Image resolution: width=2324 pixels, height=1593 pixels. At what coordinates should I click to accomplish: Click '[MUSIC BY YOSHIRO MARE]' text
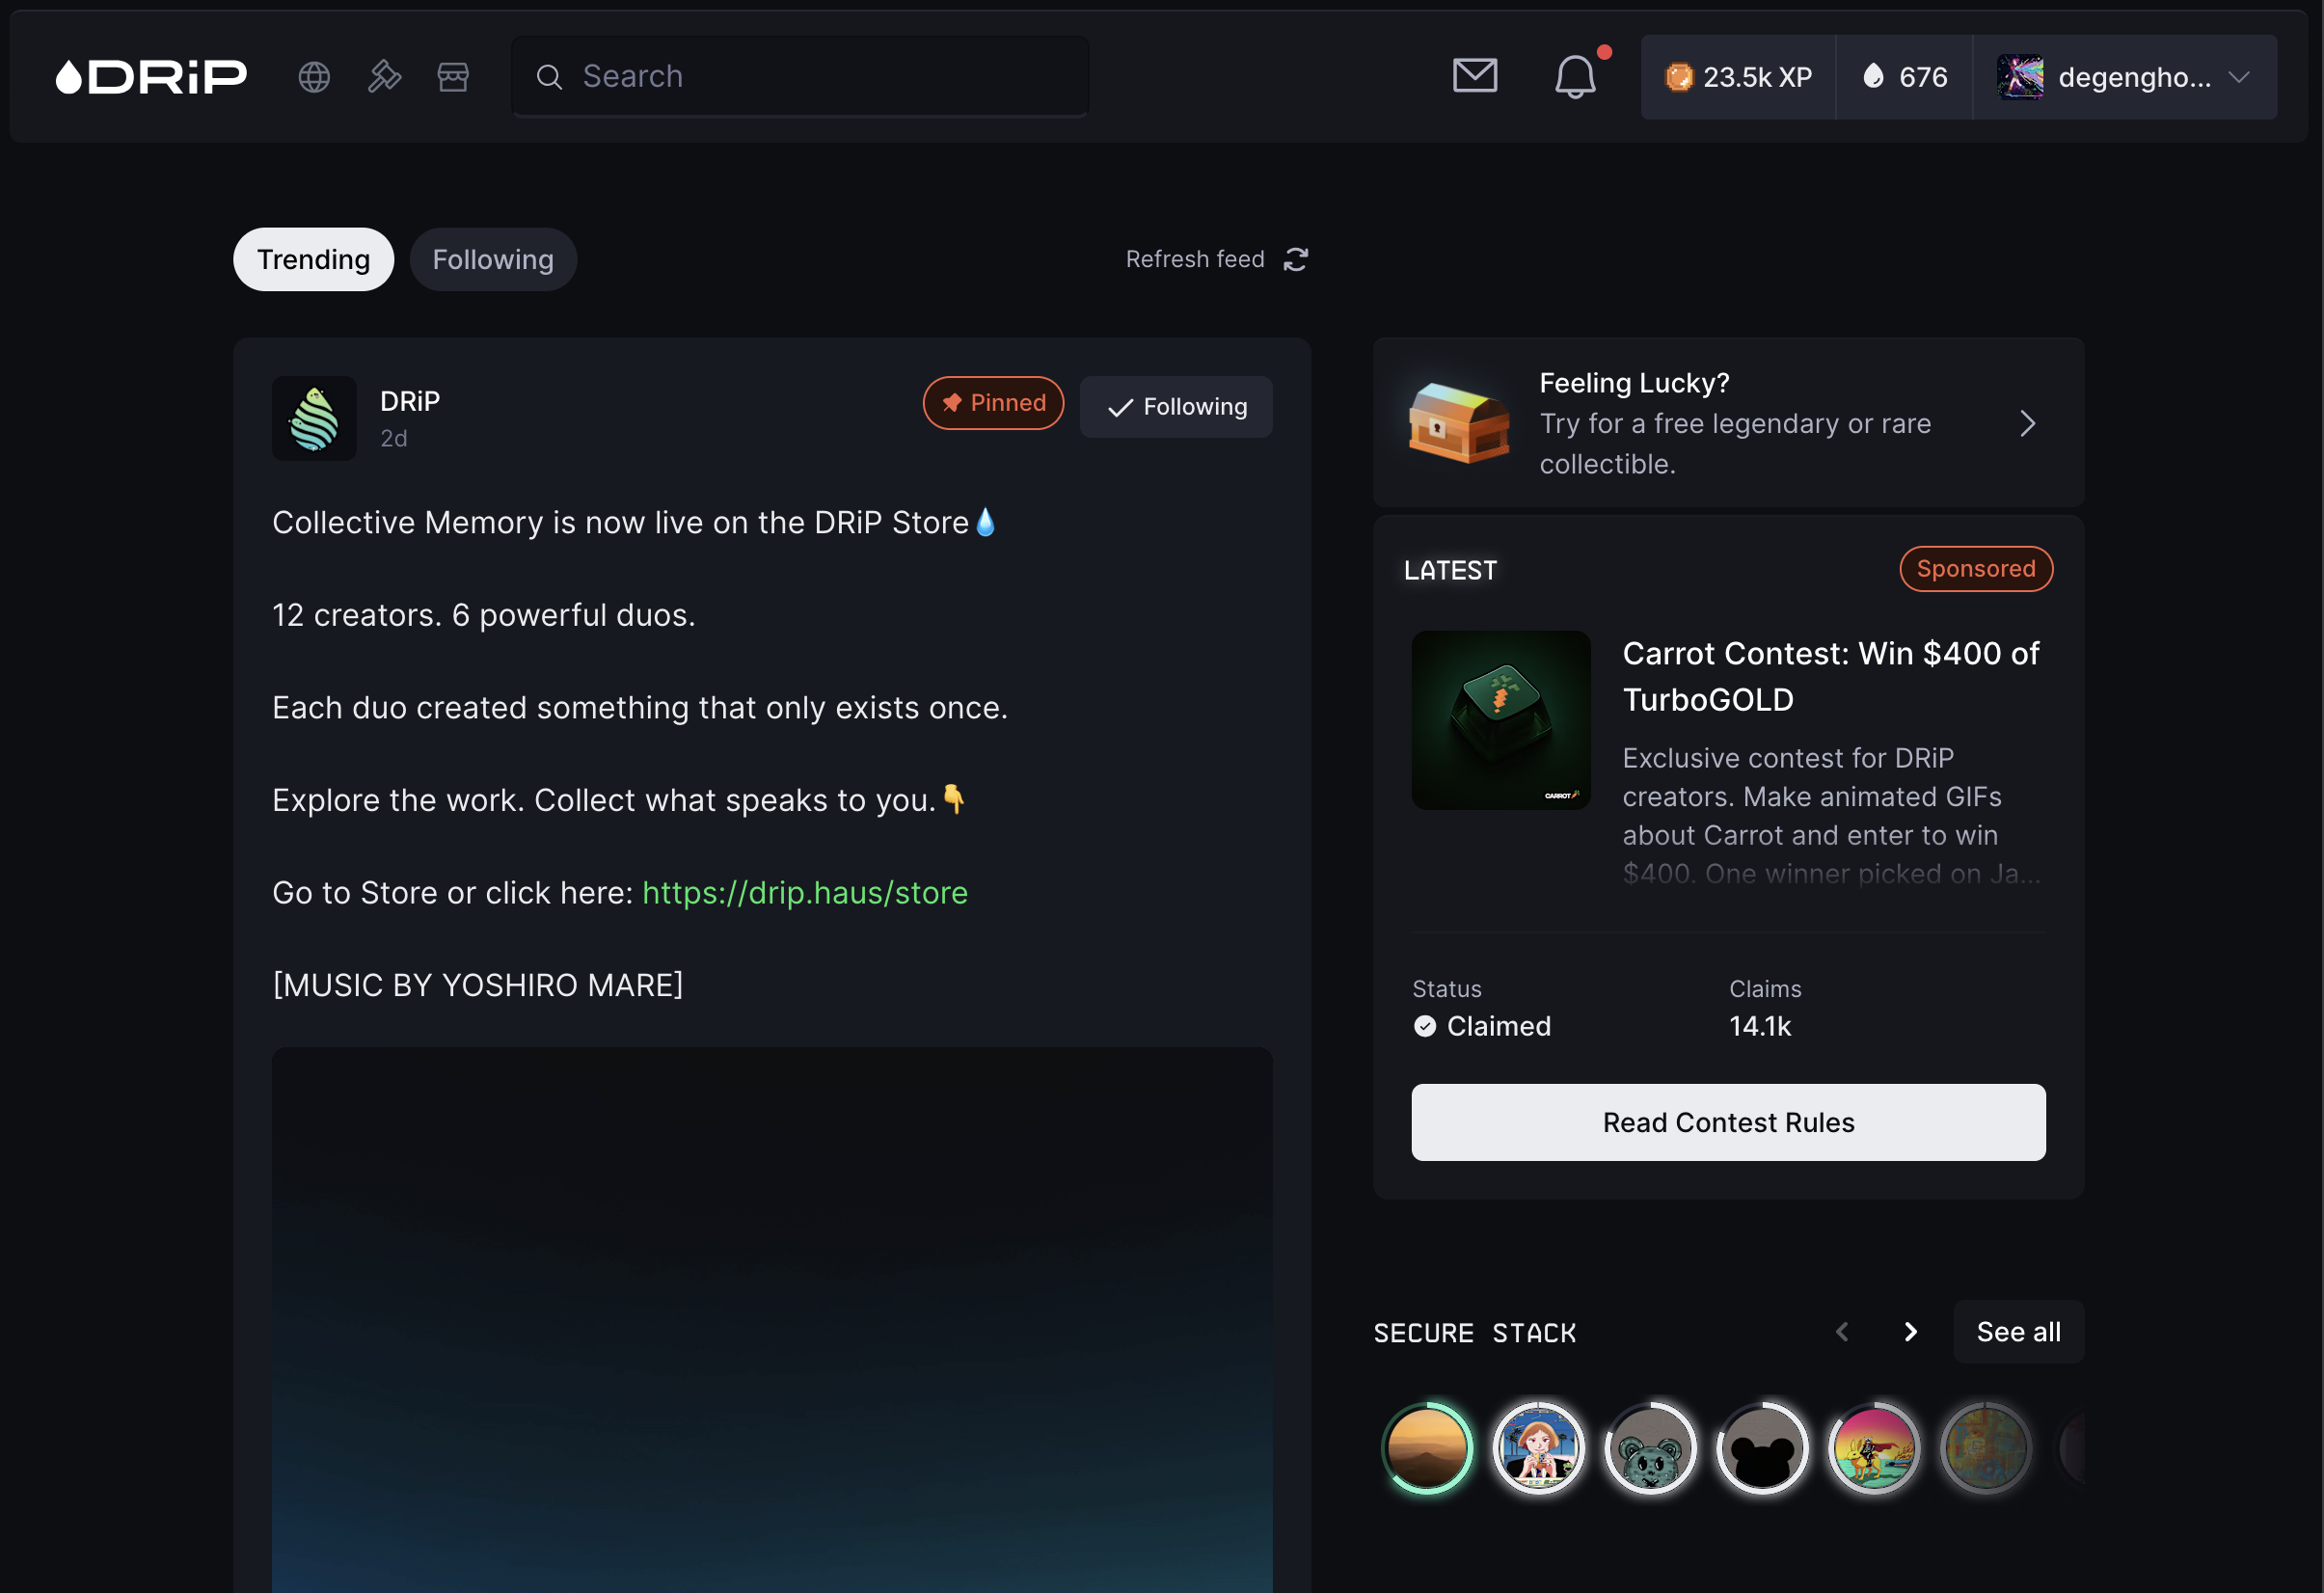pos(478,985)
